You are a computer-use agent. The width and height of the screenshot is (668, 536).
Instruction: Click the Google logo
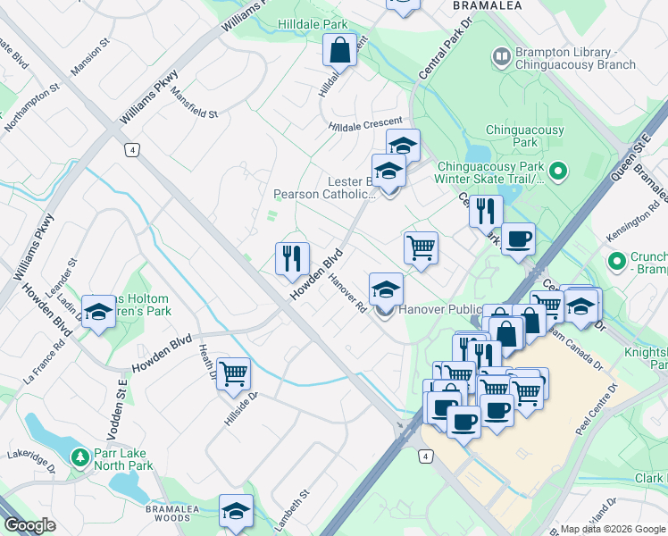(x=30, y=526)
